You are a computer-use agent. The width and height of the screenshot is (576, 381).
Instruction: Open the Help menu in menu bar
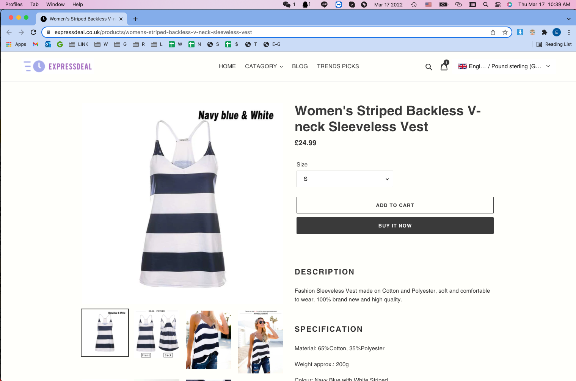[x=78, y=5]
